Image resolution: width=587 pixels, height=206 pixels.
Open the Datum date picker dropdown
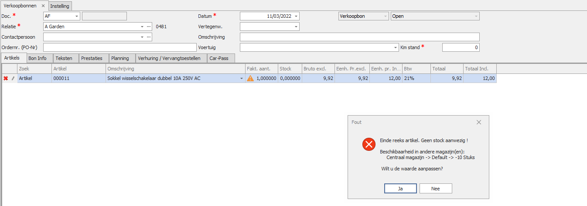tap(296, 16)
